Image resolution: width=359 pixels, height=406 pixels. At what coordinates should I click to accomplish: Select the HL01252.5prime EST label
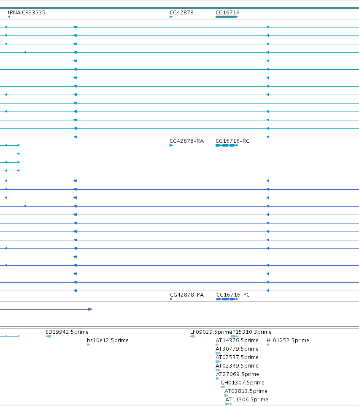288,341
